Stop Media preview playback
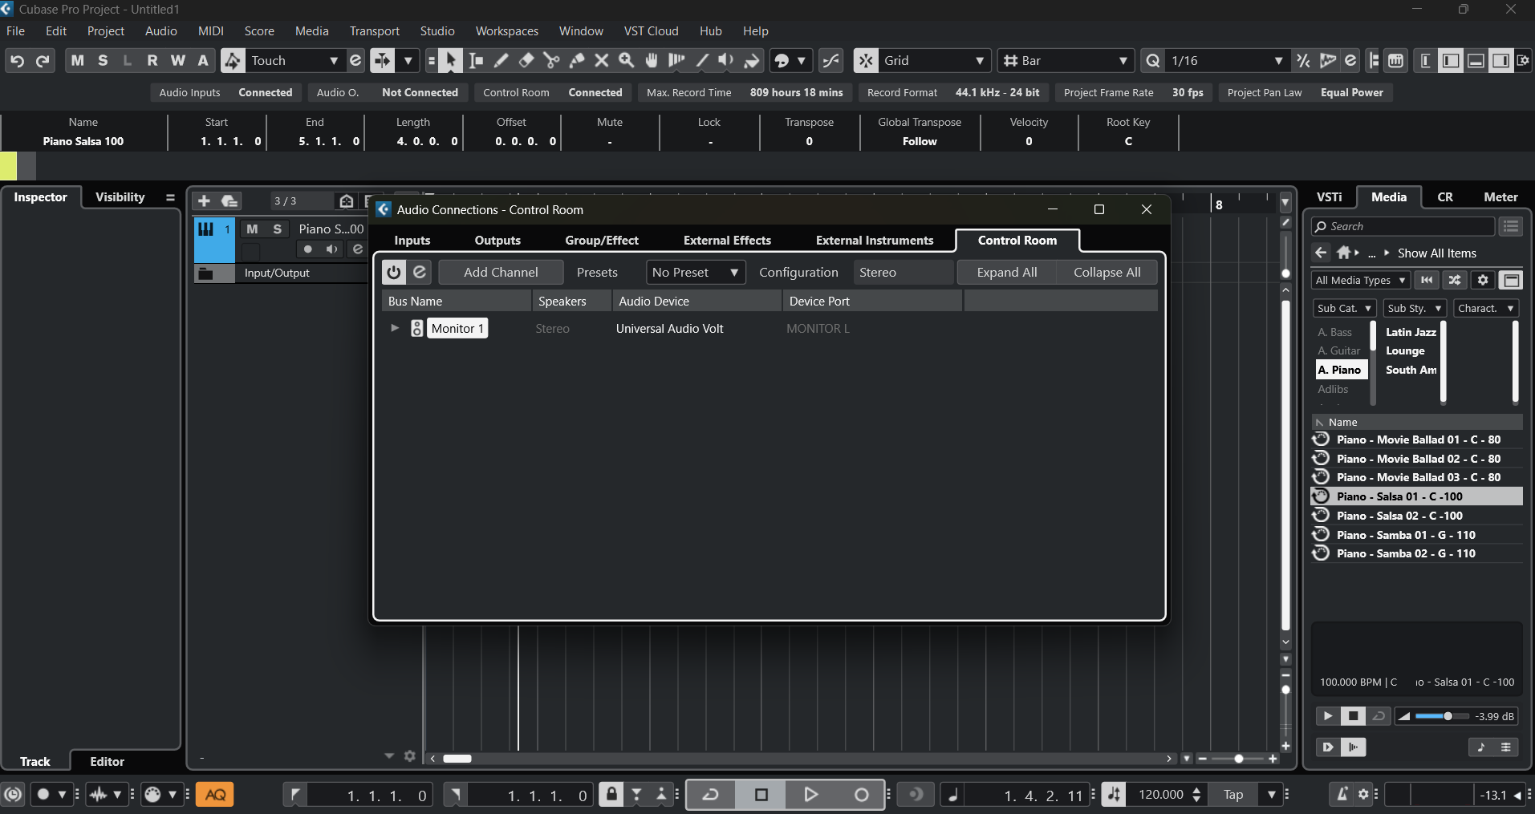Viewport: 1535px width, 814px height. 1354,716
